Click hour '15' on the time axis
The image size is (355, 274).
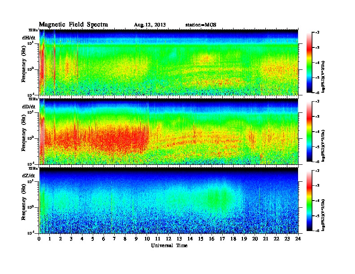coord(201,239)
